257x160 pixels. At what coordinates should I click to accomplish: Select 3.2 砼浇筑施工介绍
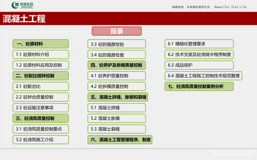click(41, 140)
